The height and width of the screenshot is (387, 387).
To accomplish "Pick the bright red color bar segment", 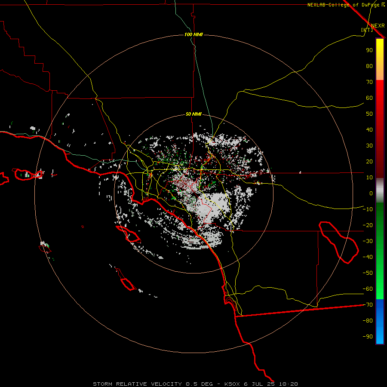I will (x=380, y=89).
